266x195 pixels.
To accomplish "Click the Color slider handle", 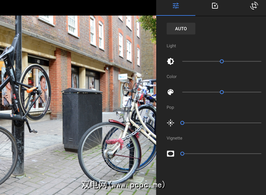I will (x=222, y=92).
